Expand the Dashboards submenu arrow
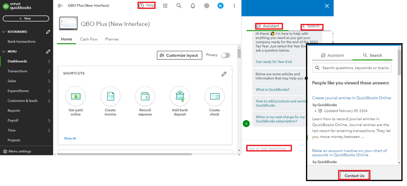This screenshot has width=407, height=186. (49, 61)
